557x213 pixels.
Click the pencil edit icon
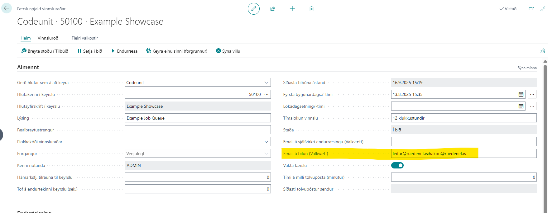click(253, 9)
